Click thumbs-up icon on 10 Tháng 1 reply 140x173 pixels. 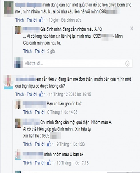[x=49, y=163]
